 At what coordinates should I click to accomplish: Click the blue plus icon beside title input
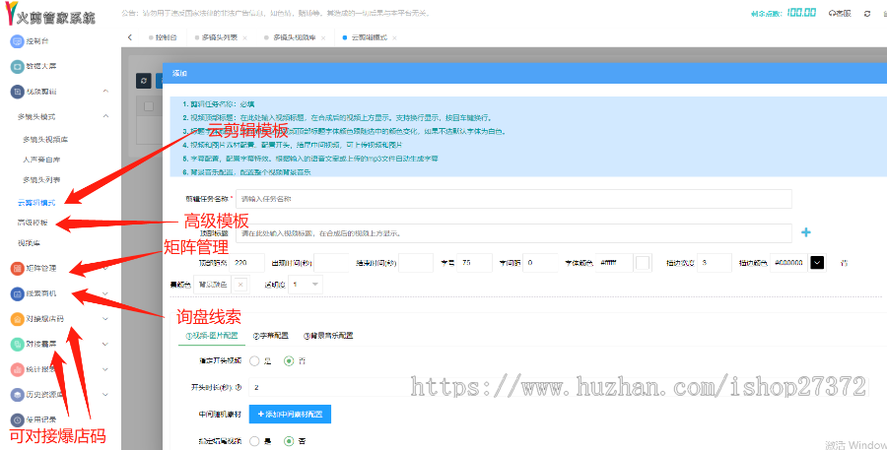(805, 232)
